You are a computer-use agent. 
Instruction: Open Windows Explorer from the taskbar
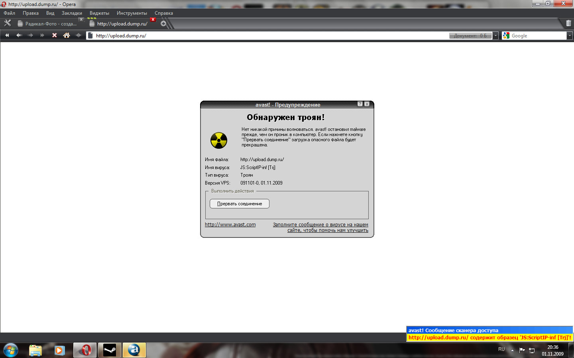click(x=35, y=350)
